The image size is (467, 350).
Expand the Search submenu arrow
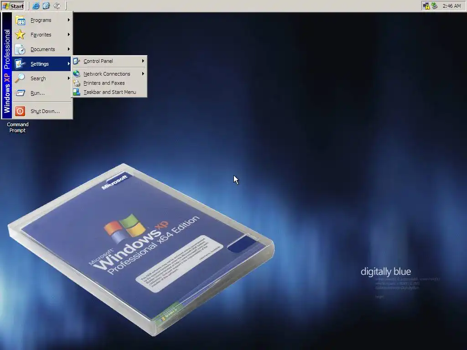coord(69,78)
